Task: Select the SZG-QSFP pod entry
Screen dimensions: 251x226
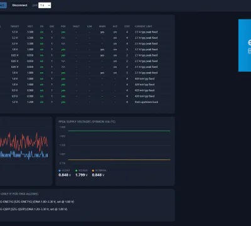Action: click(34, 209)
